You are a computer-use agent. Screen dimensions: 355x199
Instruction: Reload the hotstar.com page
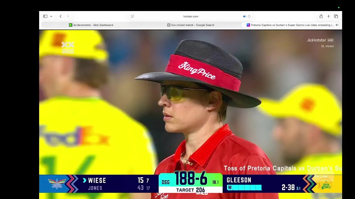click(249, 17)
